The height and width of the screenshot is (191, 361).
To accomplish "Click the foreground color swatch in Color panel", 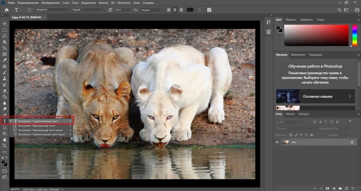I will pos(279,28).
